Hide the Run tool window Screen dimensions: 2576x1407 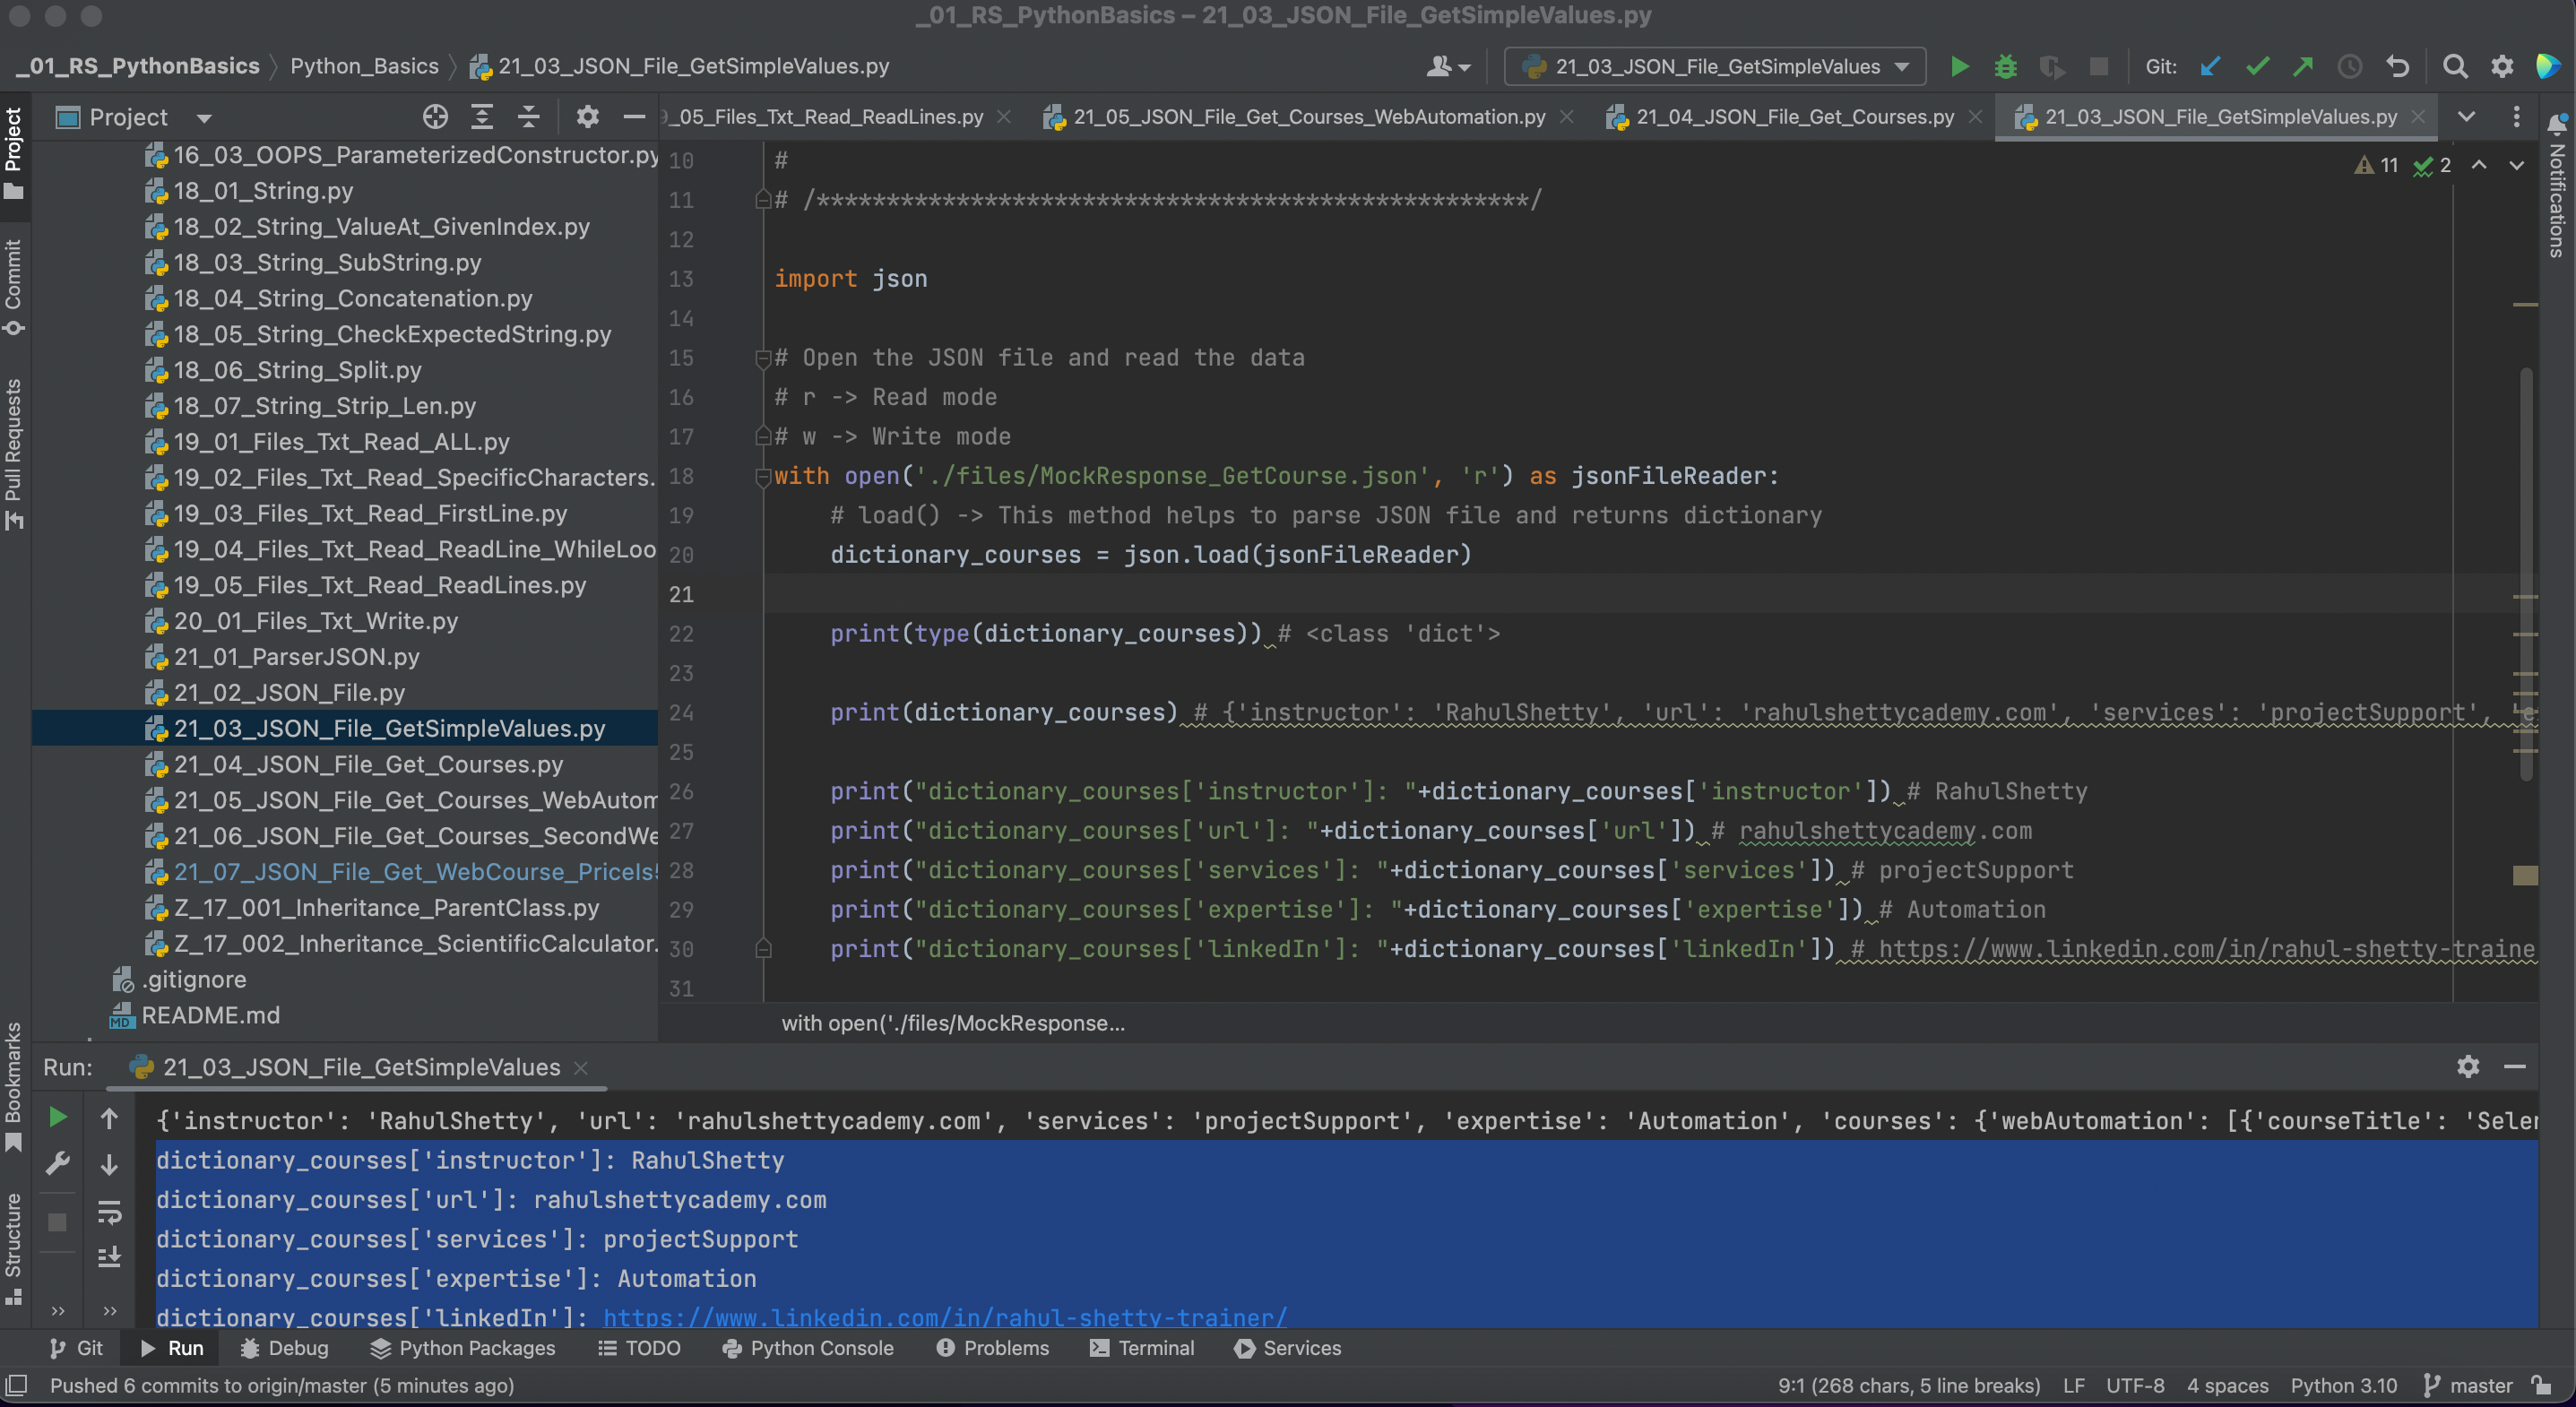coord(2515,1066)
